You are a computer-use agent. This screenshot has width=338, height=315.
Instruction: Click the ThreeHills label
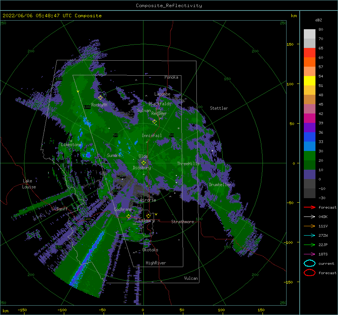tap(188, 164)
